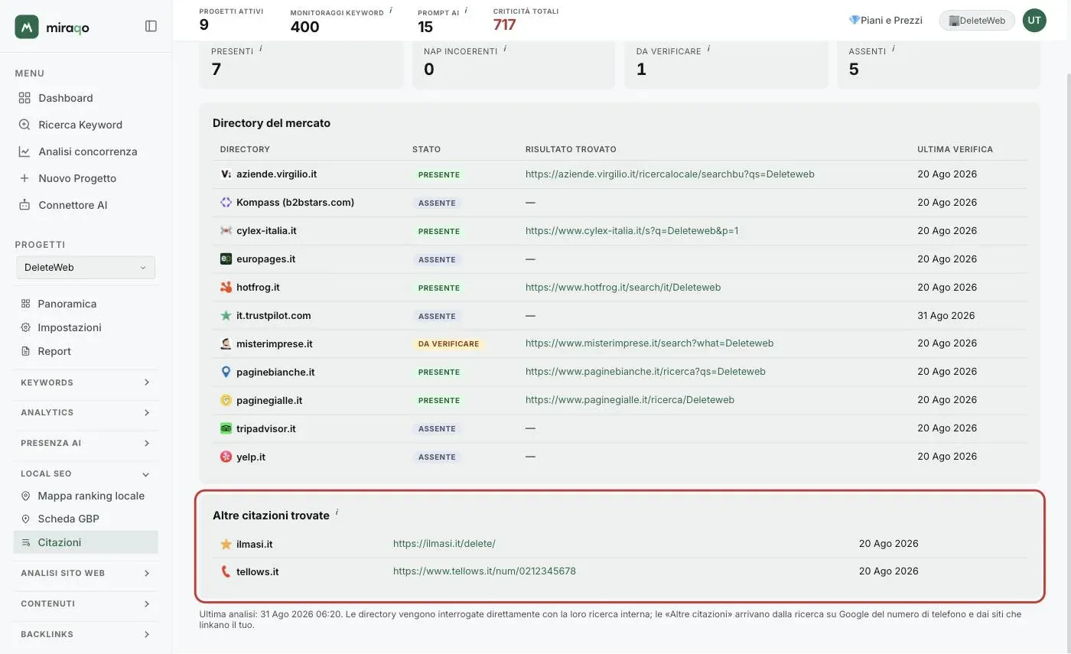
Task: Expand the Contenuti section
Action: tap(86, 604)
